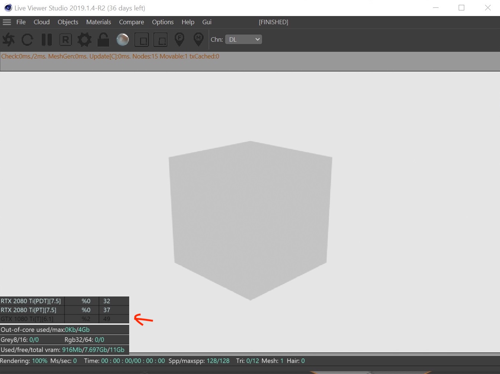The image size is (500, 374).
Task: Enable render region square icon
Action: click(x=141, y=39)
